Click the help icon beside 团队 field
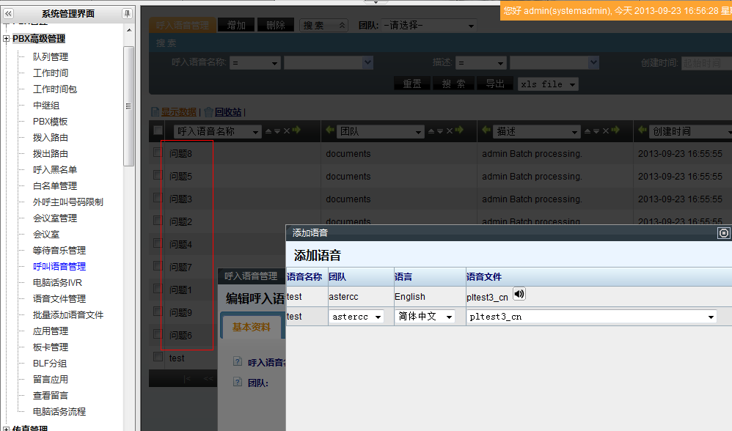Image resolution: width=732 pixels, height=431 pixels. [237, 382]
